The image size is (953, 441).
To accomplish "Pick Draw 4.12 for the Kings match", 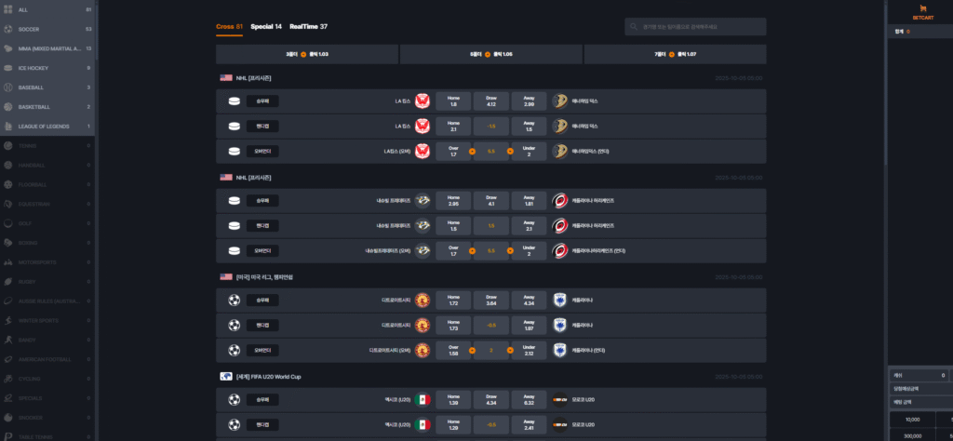I will [491, 100].
